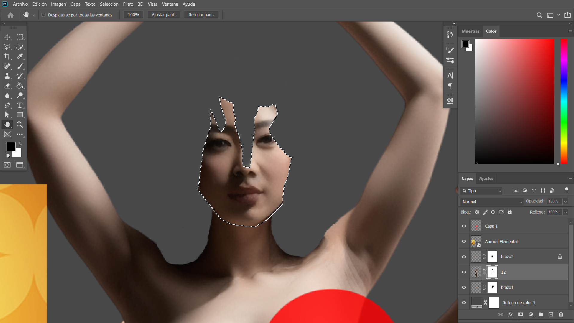
Task: Hide the Capa 1 layer
Action: (x=464, y=226)
